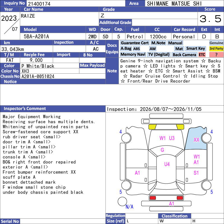This screenshot has height=224, width=224.
Task: Click the car record value Personal
Action: pos(184,37)
